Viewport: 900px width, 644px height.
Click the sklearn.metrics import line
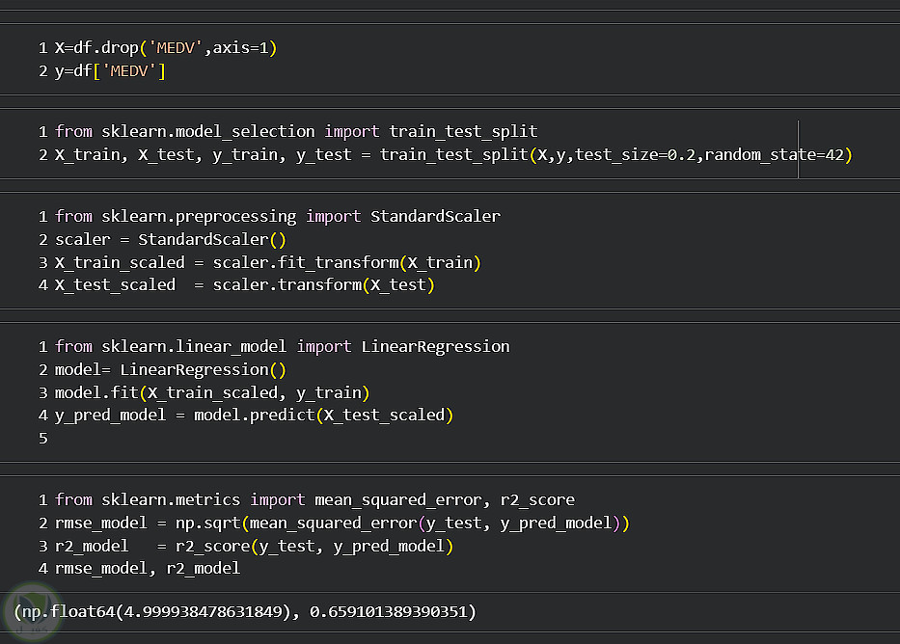pyautogui.click(x=314, y=499)
